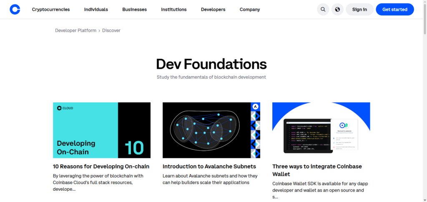427x202 pixels.
Task: Click the Coinbase logo icon
Action: (x=15, y=10)
